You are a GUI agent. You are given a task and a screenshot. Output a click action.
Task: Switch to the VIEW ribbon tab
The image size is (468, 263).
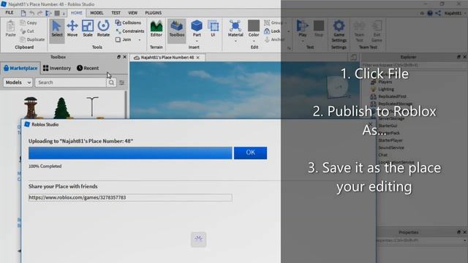coord(133,13)
